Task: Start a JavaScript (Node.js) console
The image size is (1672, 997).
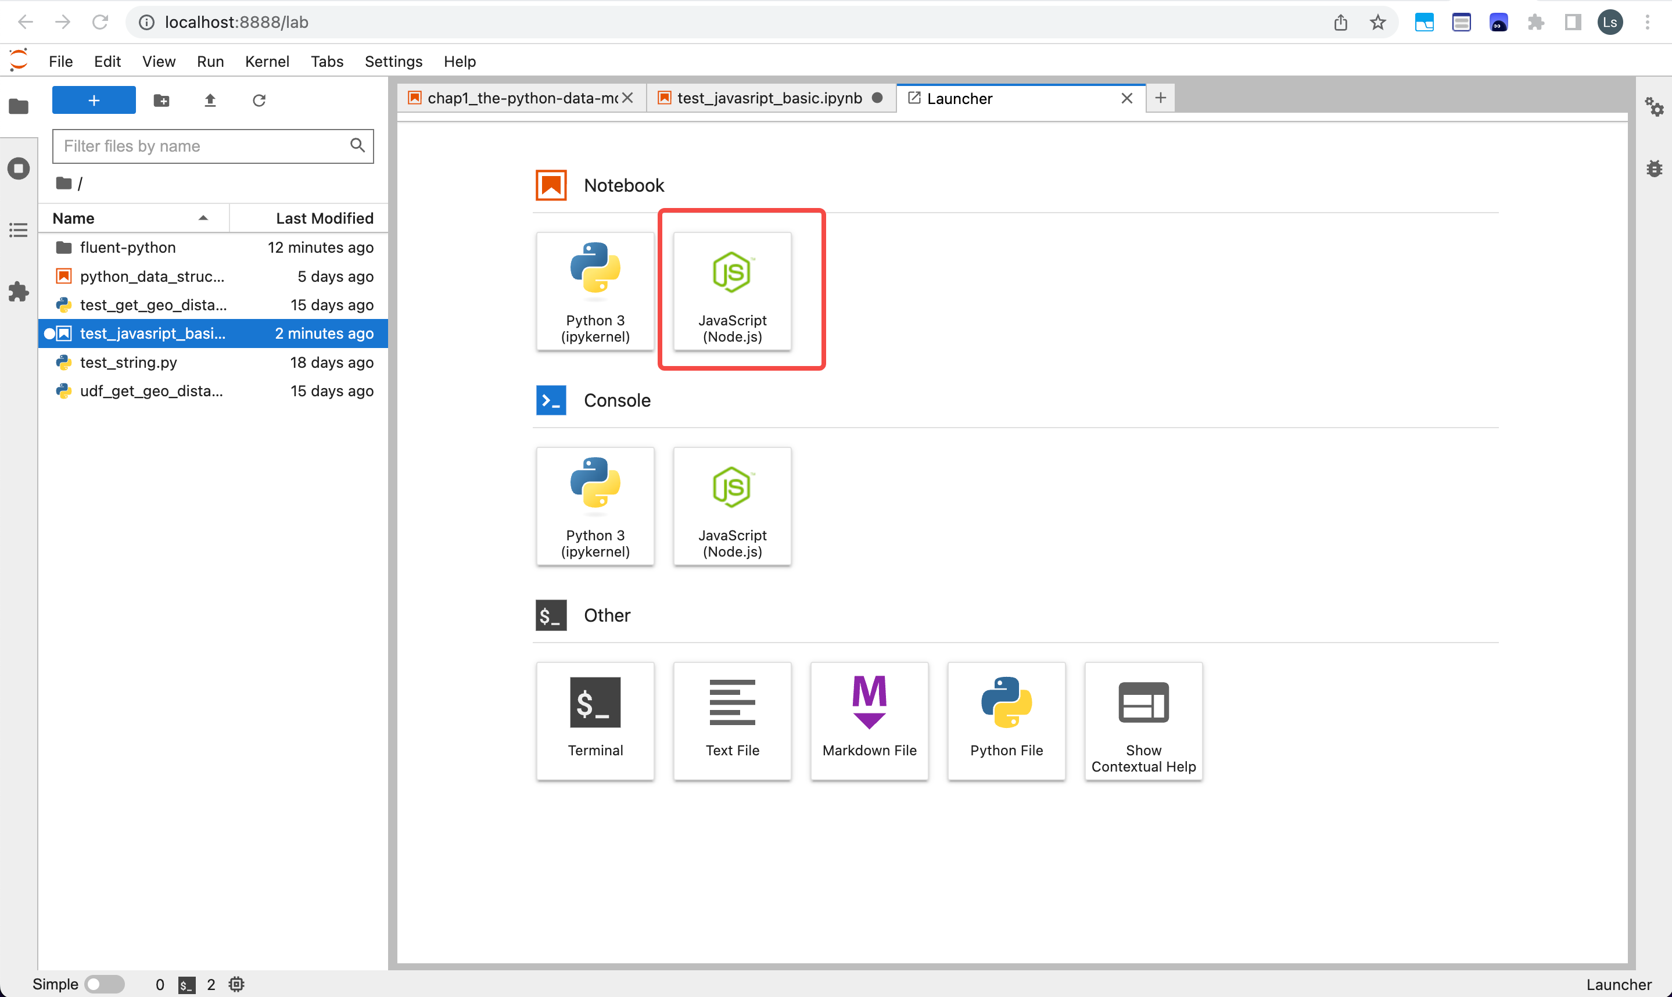Action: (x=732, y=506)
